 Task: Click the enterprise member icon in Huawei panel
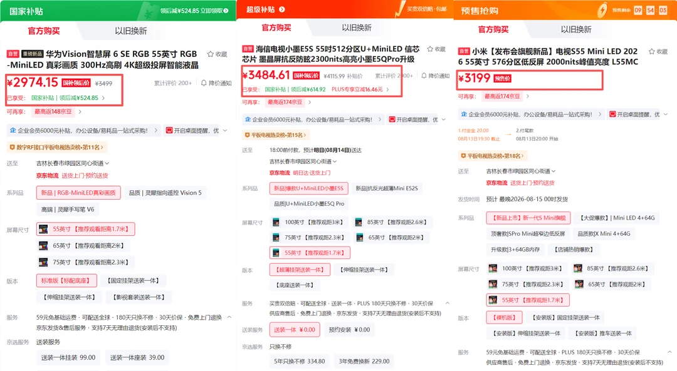click(x=13, y=130)
